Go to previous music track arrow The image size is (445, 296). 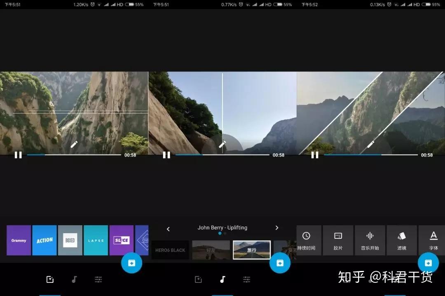[x=168, y=229]
